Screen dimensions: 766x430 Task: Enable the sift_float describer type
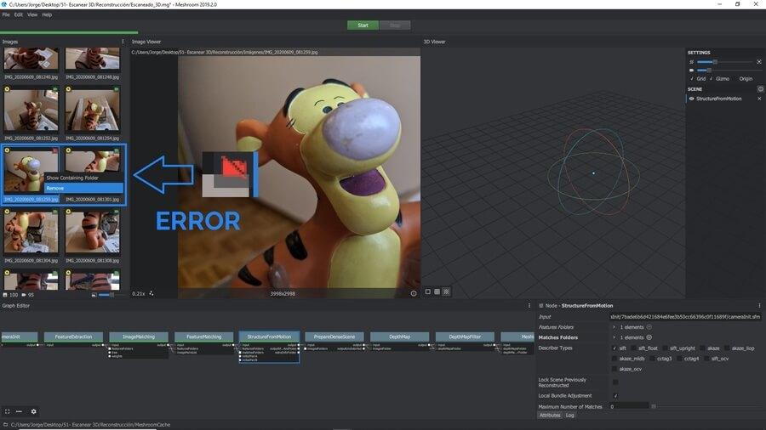tap(633, 348)
